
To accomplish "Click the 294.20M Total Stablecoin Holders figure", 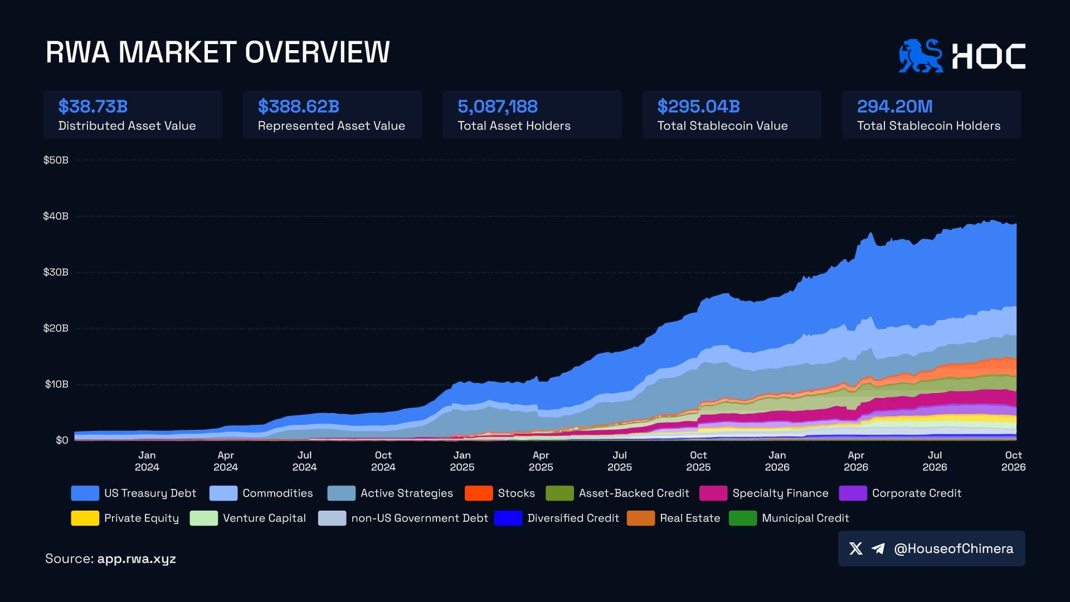I will point(895,106).
